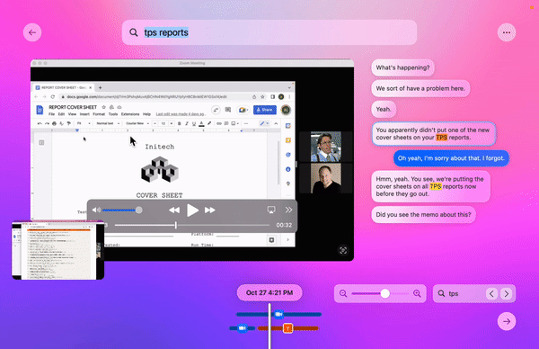Open the Tools menu in Google Docs

113,114
